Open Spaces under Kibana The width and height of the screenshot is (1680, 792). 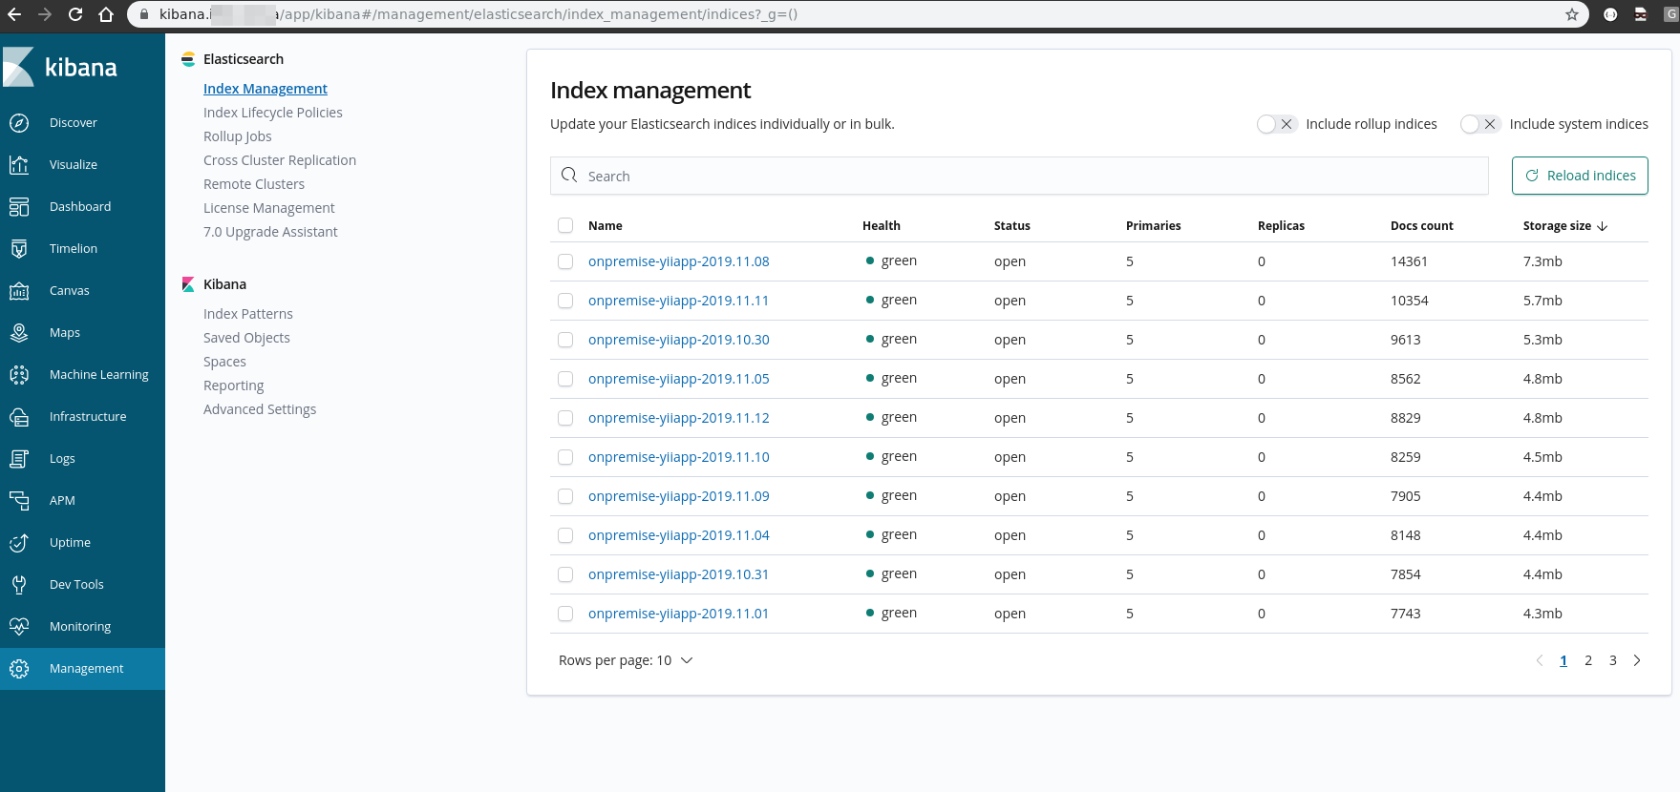point(224,362)
